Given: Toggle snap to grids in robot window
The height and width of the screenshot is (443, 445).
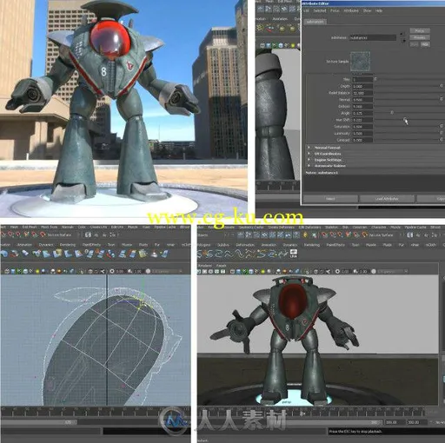Looking at the screenshot, I should [324, 235].
